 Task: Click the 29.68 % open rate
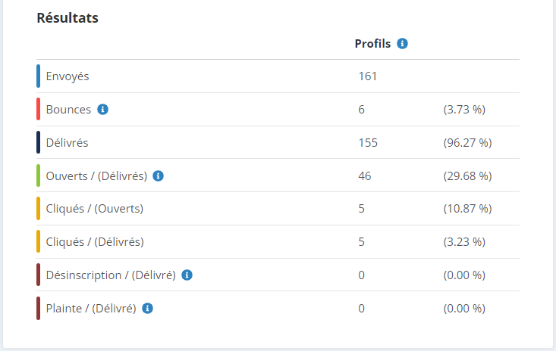coord(467,176)
